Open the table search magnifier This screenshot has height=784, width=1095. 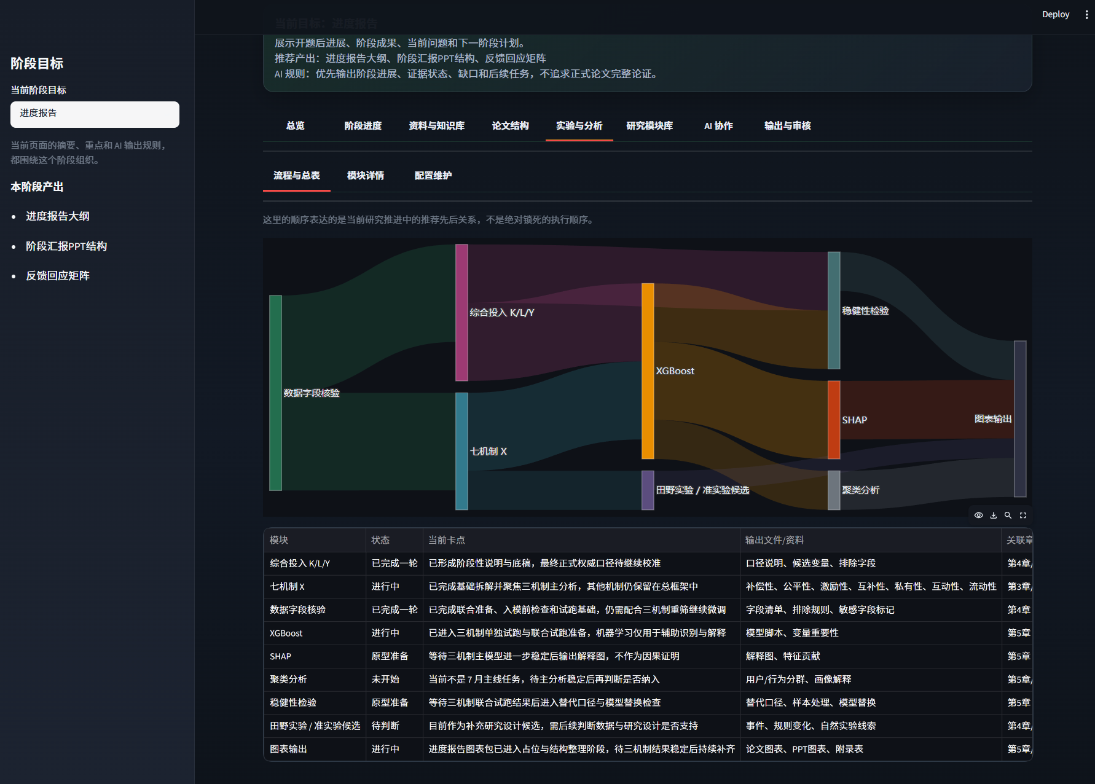tap(1008, 515)
